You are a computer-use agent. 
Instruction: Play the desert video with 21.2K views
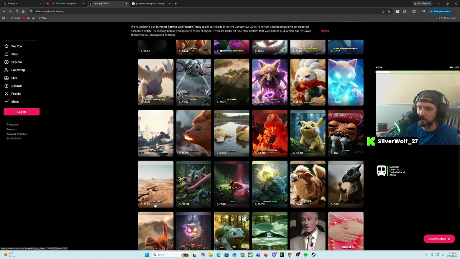pyautogui.click(x=156, y=184)
